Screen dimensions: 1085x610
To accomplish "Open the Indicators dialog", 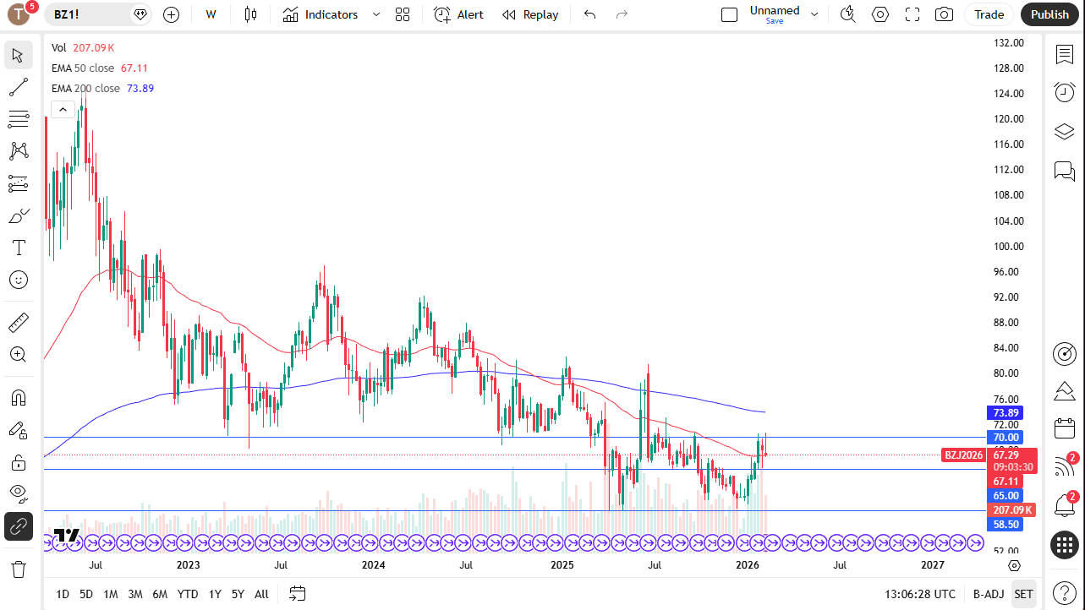I will (x=321, y=14).
